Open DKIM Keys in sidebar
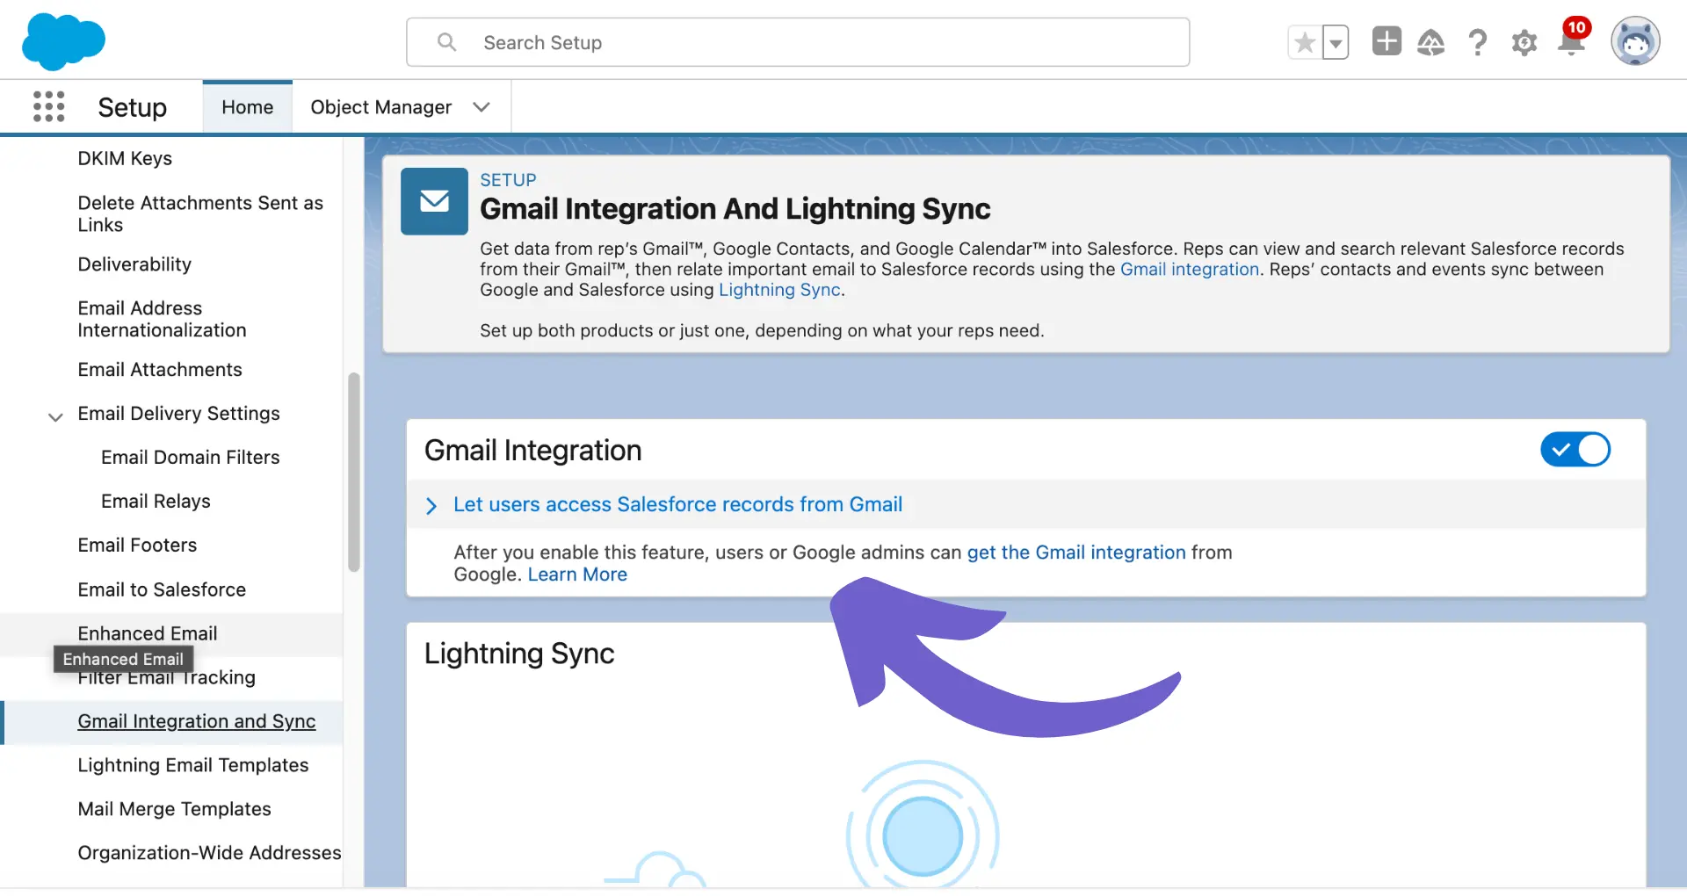This screenshot has height=896, width=1687. click(125, 158)
